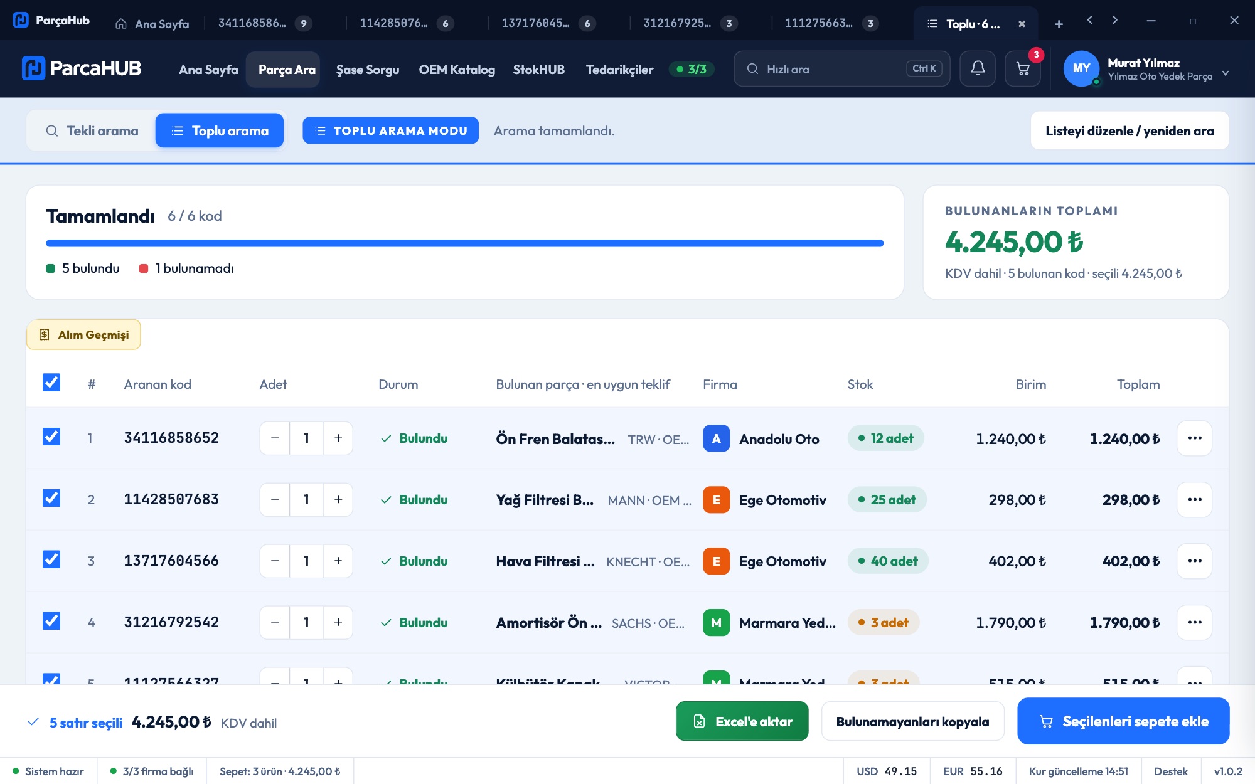
Task: Click Seçilenleri sepete ekle button
Action: pyautogui.click(x=1123, y=721)
